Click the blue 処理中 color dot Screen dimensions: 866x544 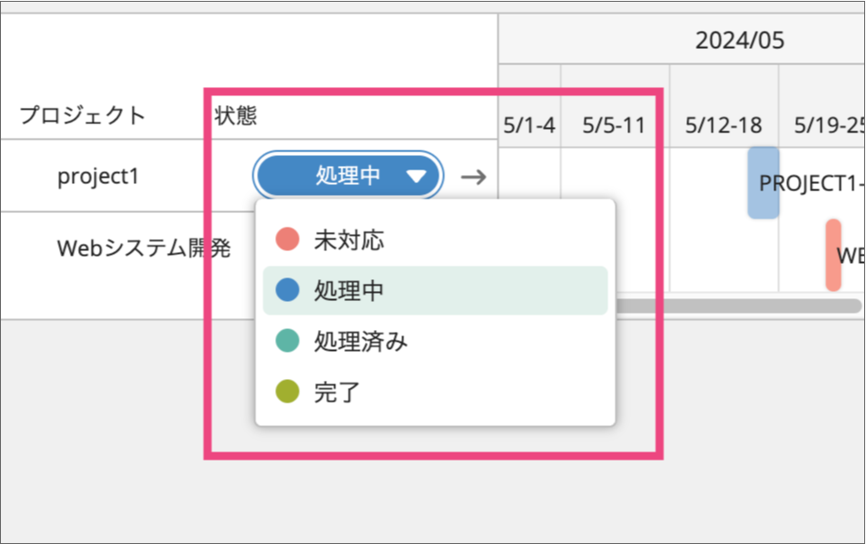(x=287, y=290)
